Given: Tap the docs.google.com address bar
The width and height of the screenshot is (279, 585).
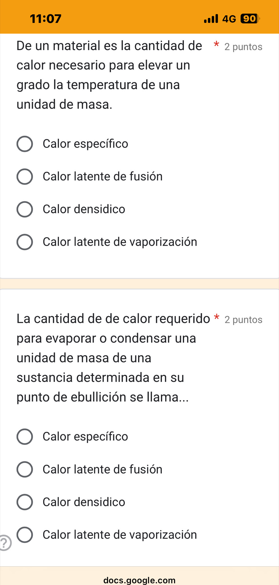Looking at the screenshot, I should [x=139, y=580].
